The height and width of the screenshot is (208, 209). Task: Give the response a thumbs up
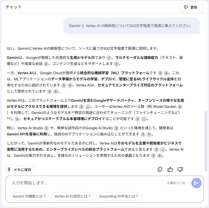point(170,170)
